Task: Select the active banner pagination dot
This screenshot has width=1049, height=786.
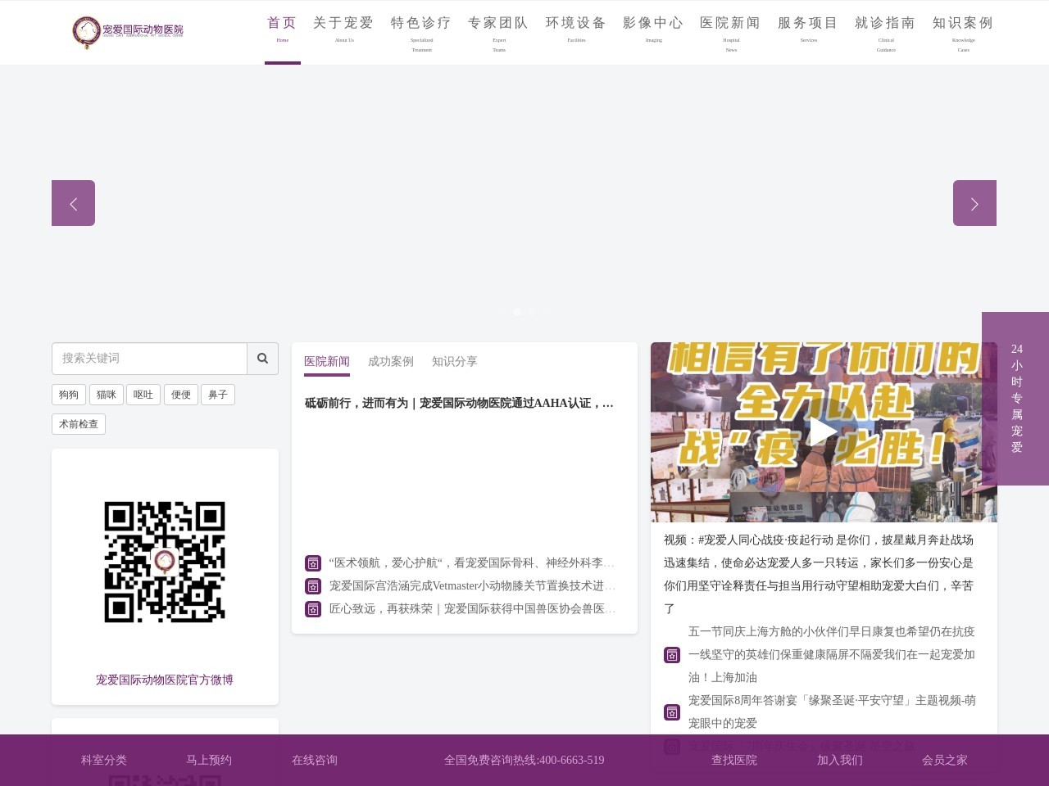Action: 517,311
